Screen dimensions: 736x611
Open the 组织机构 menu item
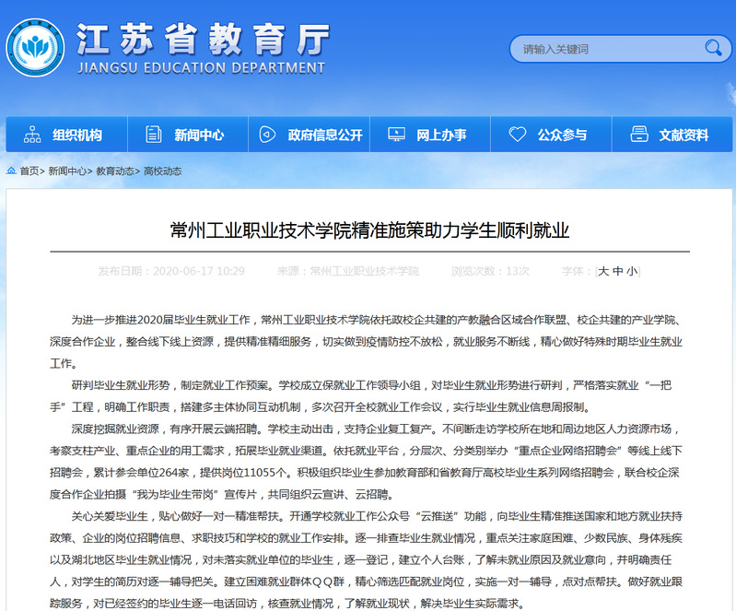(x=66, y=135)
